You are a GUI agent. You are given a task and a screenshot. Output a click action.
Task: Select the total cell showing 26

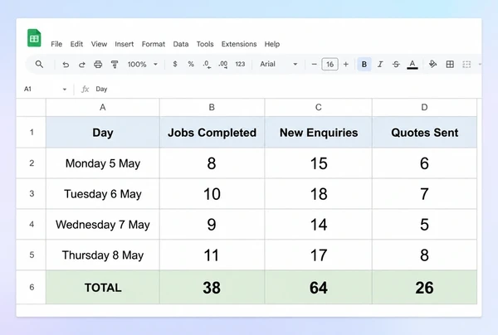424,288
